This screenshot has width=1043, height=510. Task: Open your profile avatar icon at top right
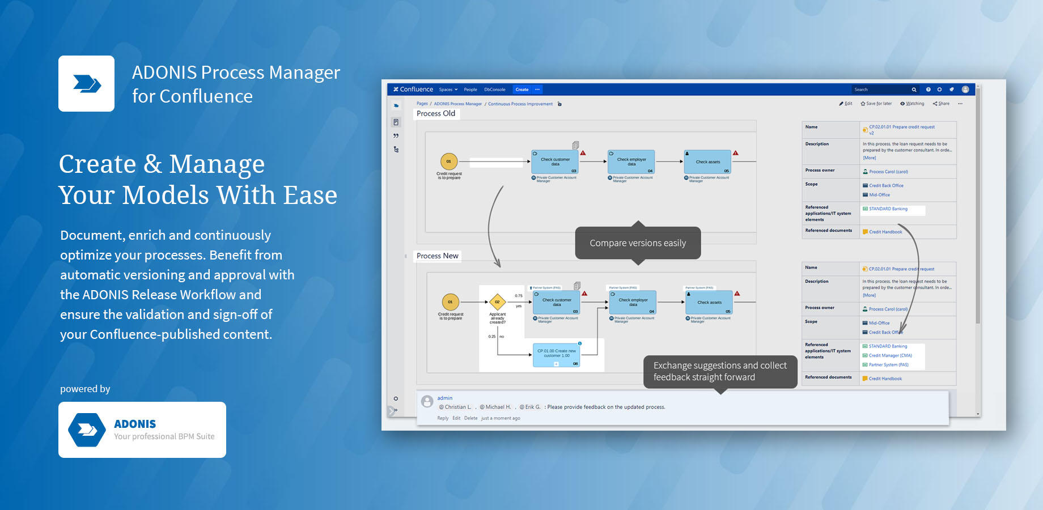[x=965, y=90]
